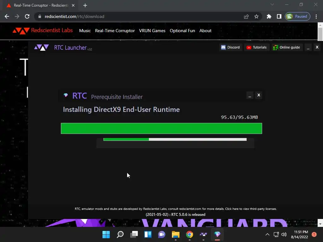The image size is (323, 242).
Task: Click the RTC Launcher triangle logo
Action: pos(41,47)
